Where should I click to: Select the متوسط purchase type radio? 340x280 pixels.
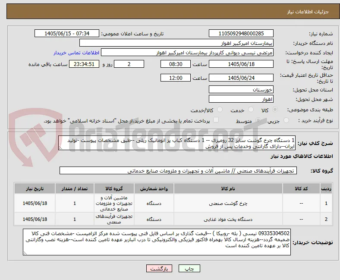(258, 120)
